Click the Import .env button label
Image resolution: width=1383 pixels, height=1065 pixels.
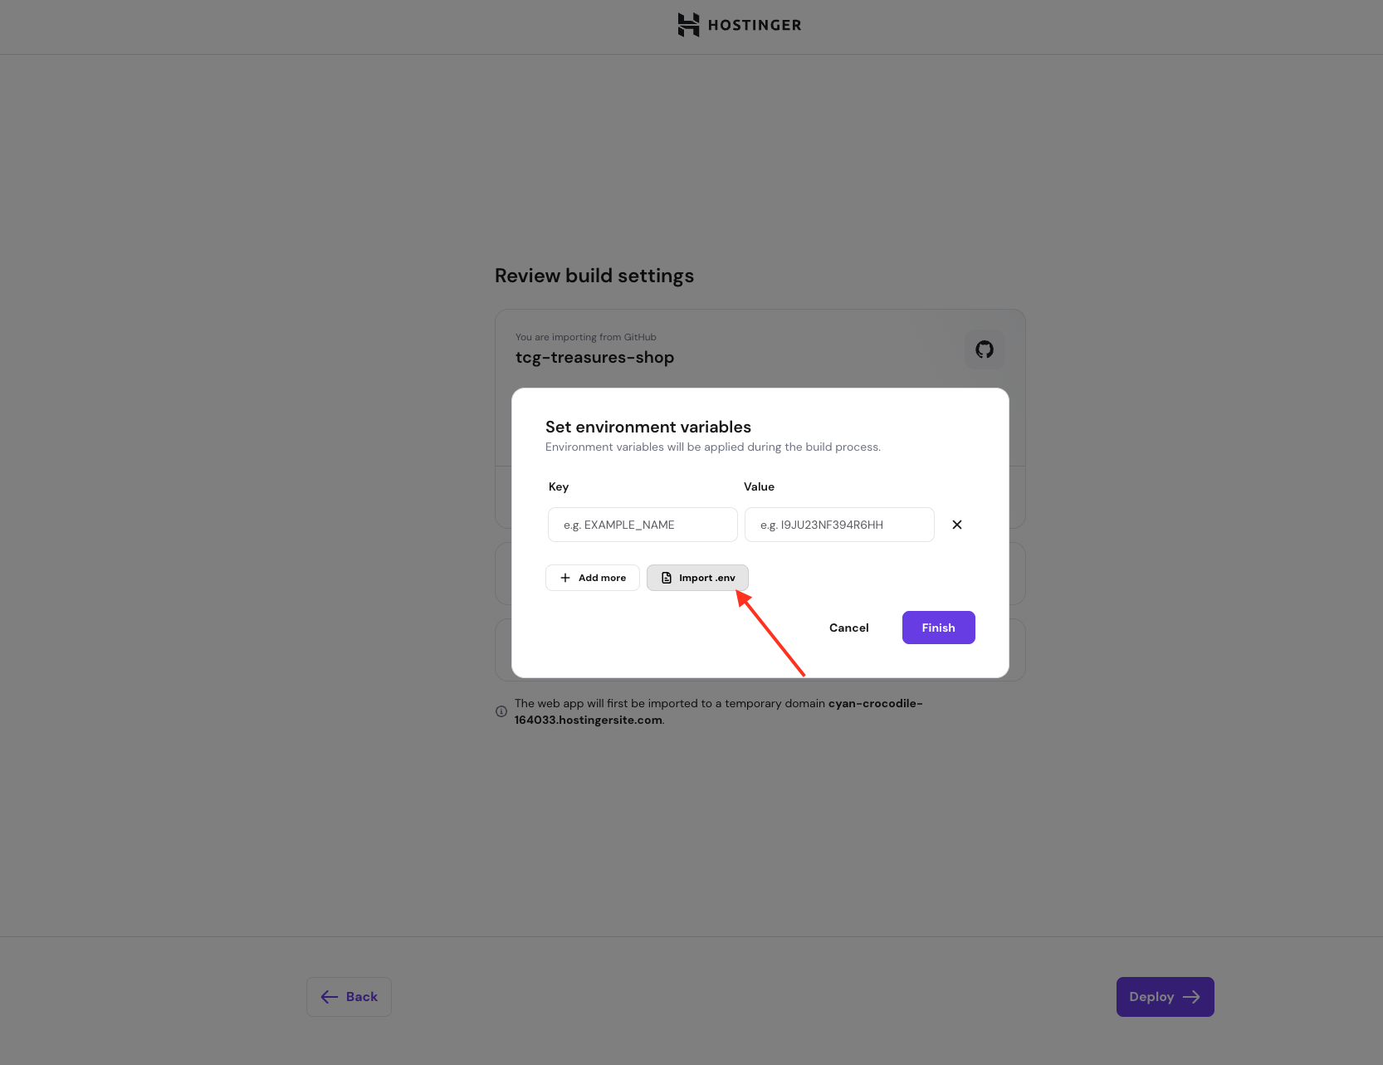[706, 578]
